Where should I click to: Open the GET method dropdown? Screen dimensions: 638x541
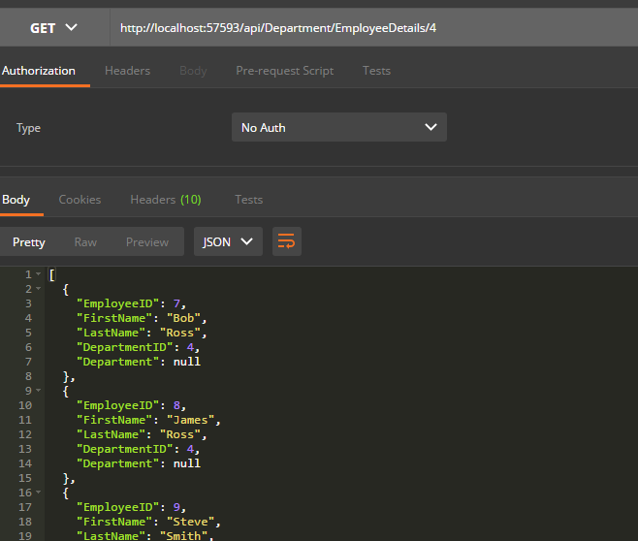pos(53,28)
